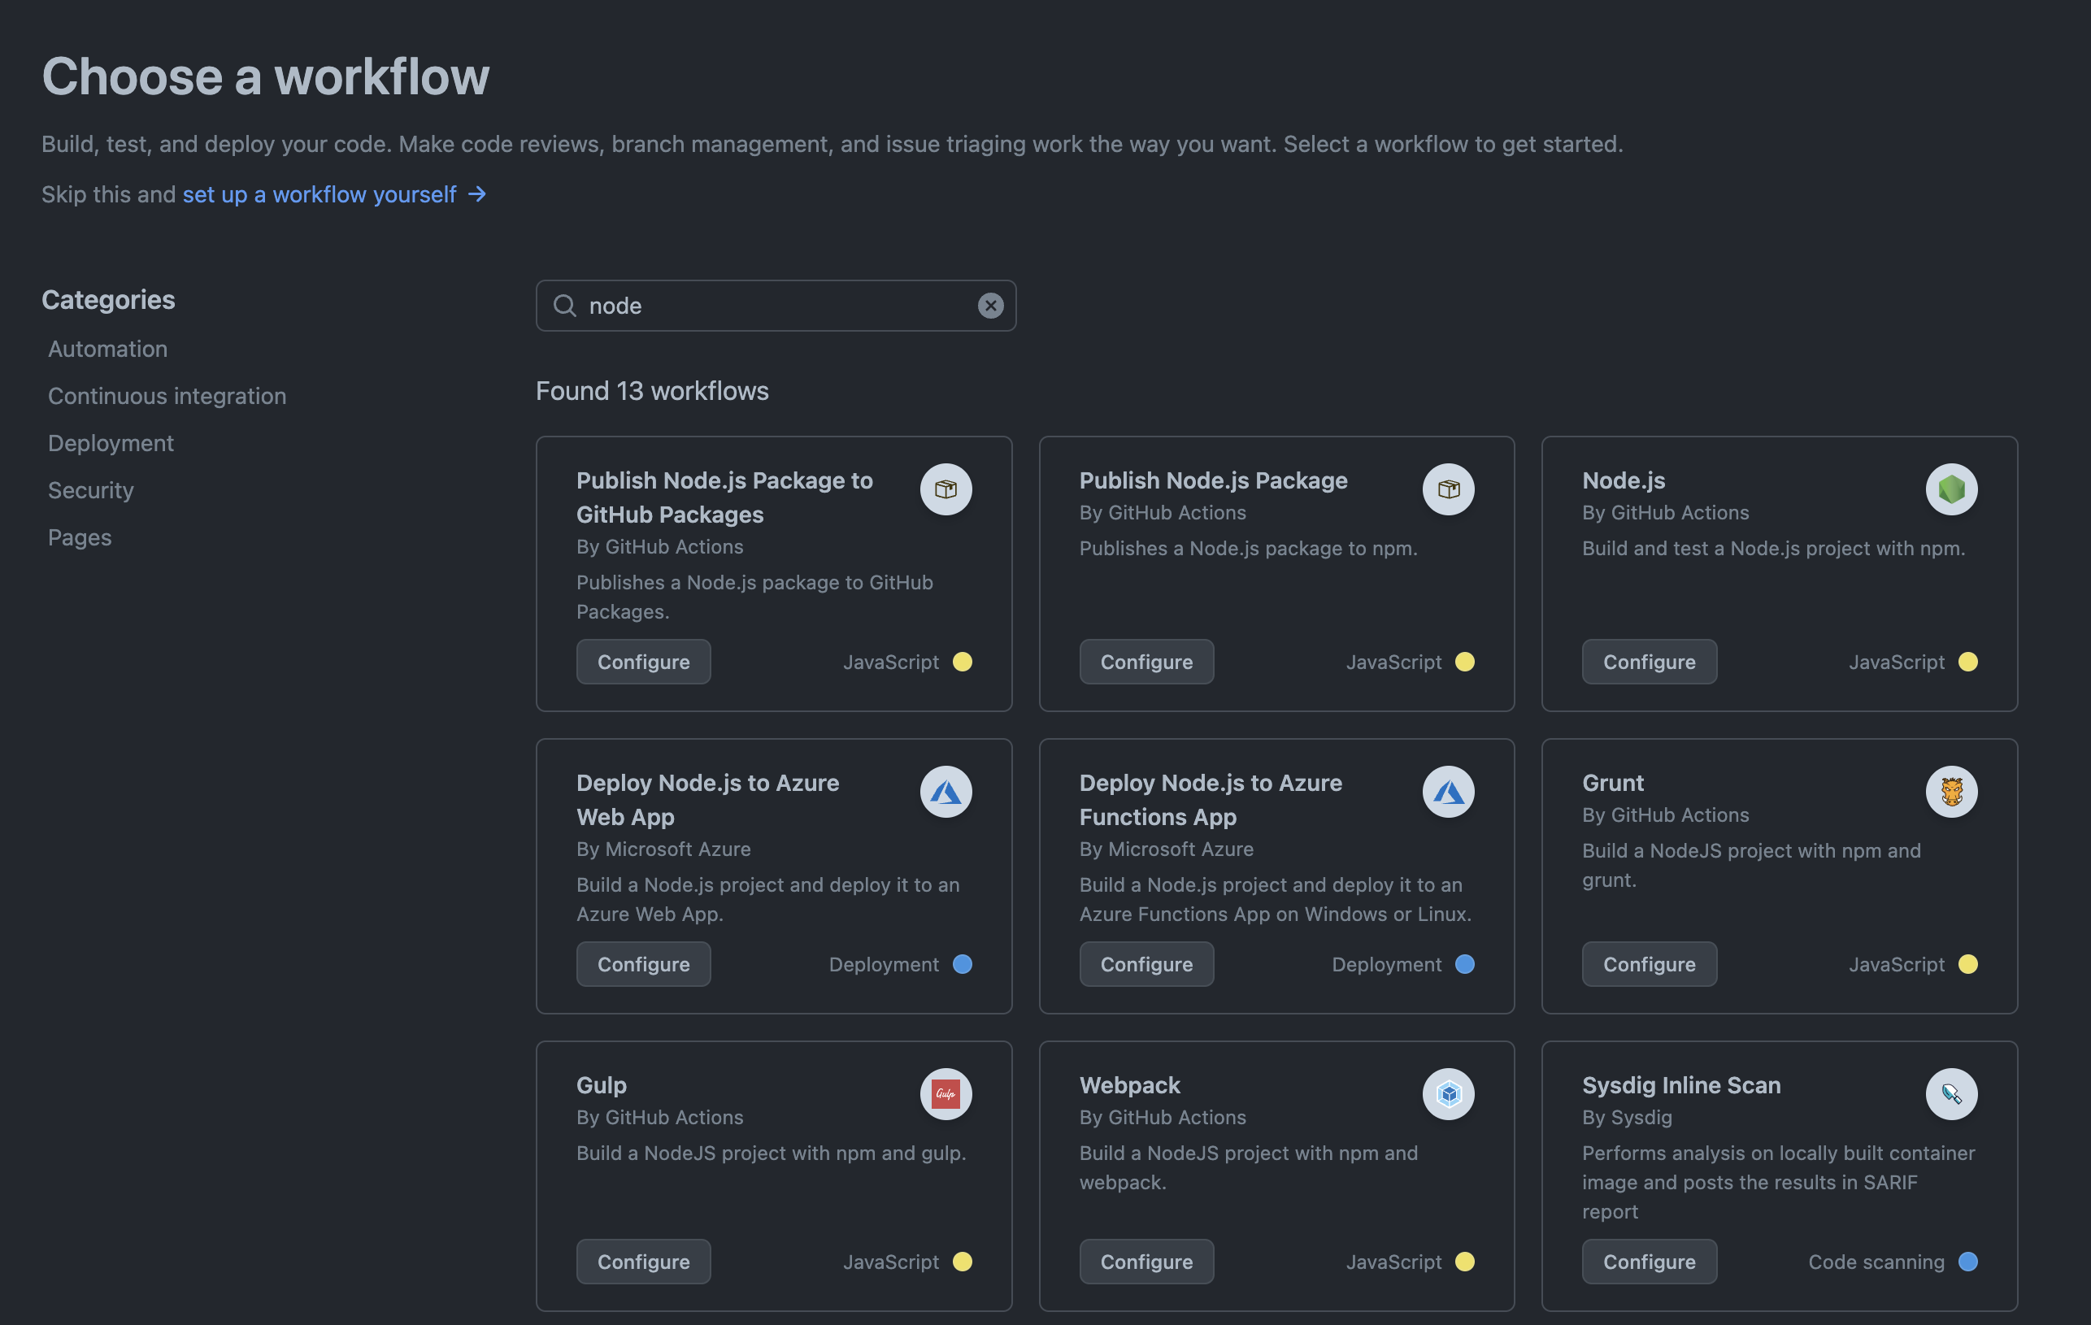Click By Sysdig author text
The height and width of the screenshot is (1325, 2091).
coord(1627,1118)
